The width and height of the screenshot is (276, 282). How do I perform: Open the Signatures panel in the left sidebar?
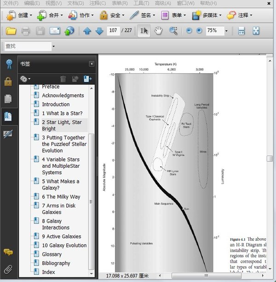pyautogui.click(x=8, y=134)
